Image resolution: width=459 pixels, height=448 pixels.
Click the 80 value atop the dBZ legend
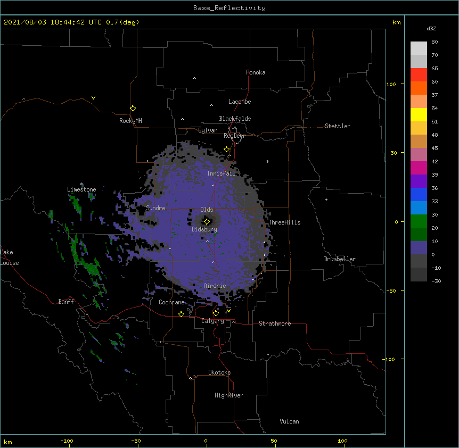pos(435,42)
